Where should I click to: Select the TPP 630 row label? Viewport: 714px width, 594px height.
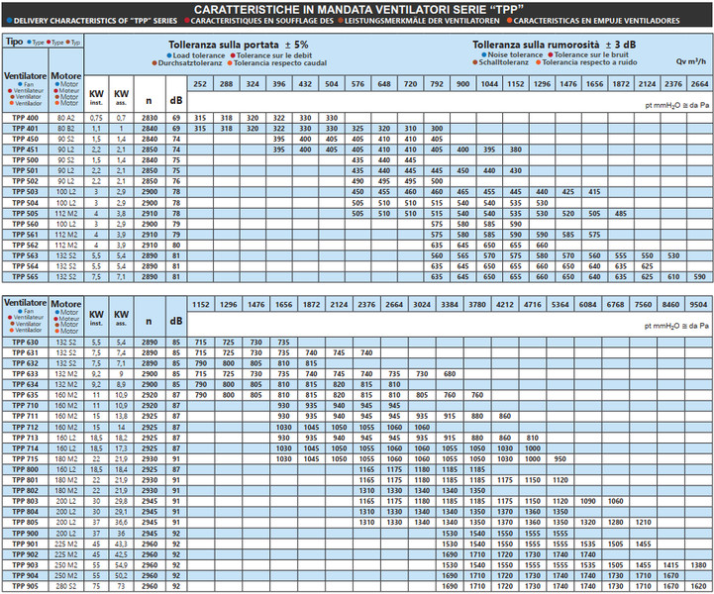coord(25,341)
